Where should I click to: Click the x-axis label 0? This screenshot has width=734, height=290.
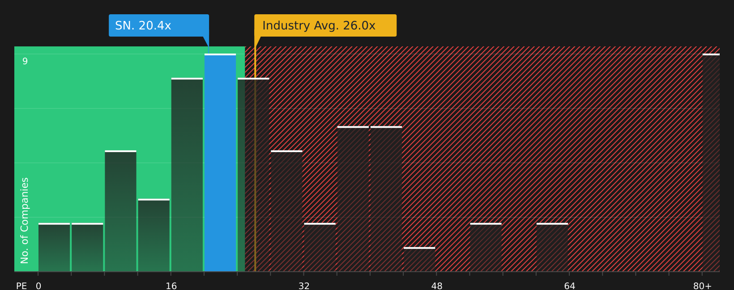[38, 286]
